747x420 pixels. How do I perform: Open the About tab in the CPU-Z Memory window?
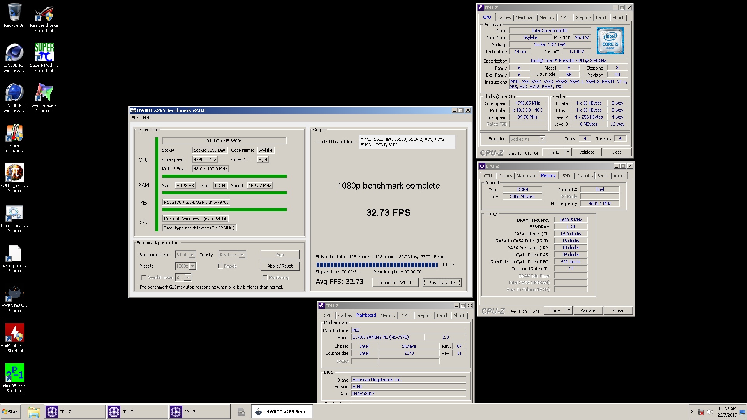619,176
